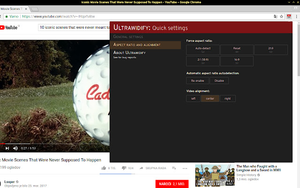Click the Chrome profile icon
Image resolution: width=300 pixels, height=188 pixels.
click(x=296, y=8)
